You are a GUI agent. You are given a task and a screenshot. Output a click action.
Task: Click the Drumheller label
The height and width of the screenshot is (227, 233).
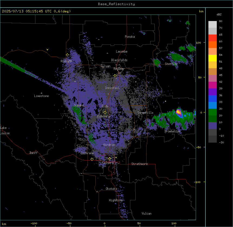(x=172, y=131)
